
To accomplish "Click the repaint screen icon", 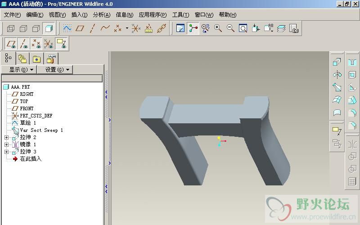I will click(x=180, y=28).
